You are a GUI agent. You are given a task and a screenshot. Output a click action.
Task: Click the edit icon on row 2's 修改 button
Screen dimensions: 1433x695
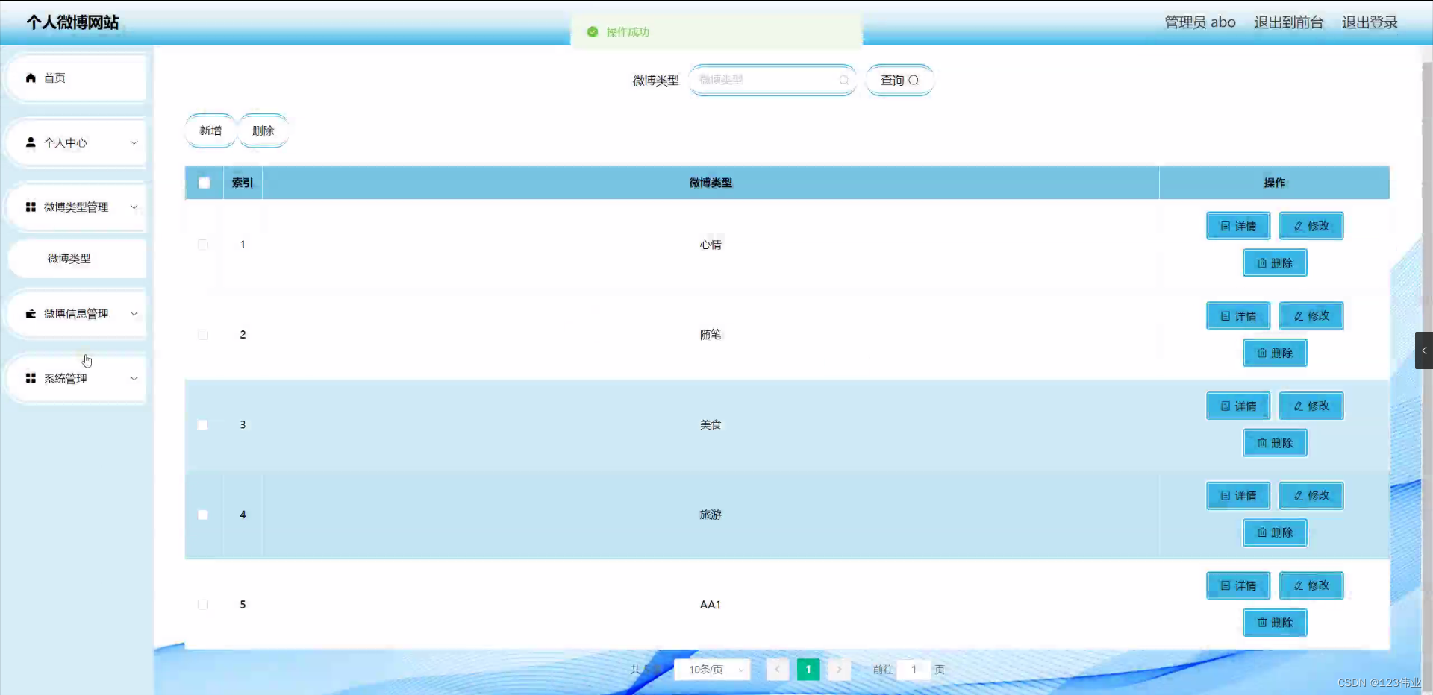click(1297, 315)
